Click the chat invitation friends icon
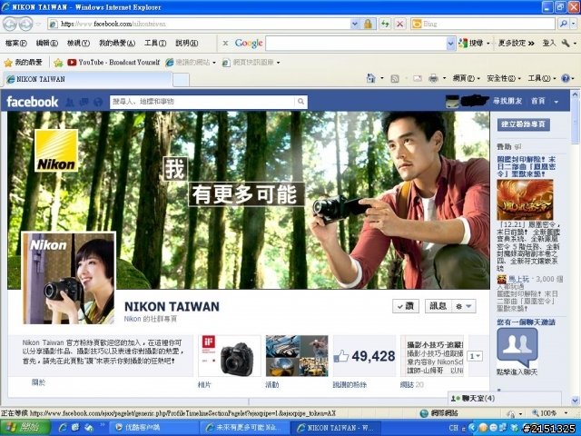Viewport: 581px width, 436px height. pyautogui.click(x=517, y=347)
